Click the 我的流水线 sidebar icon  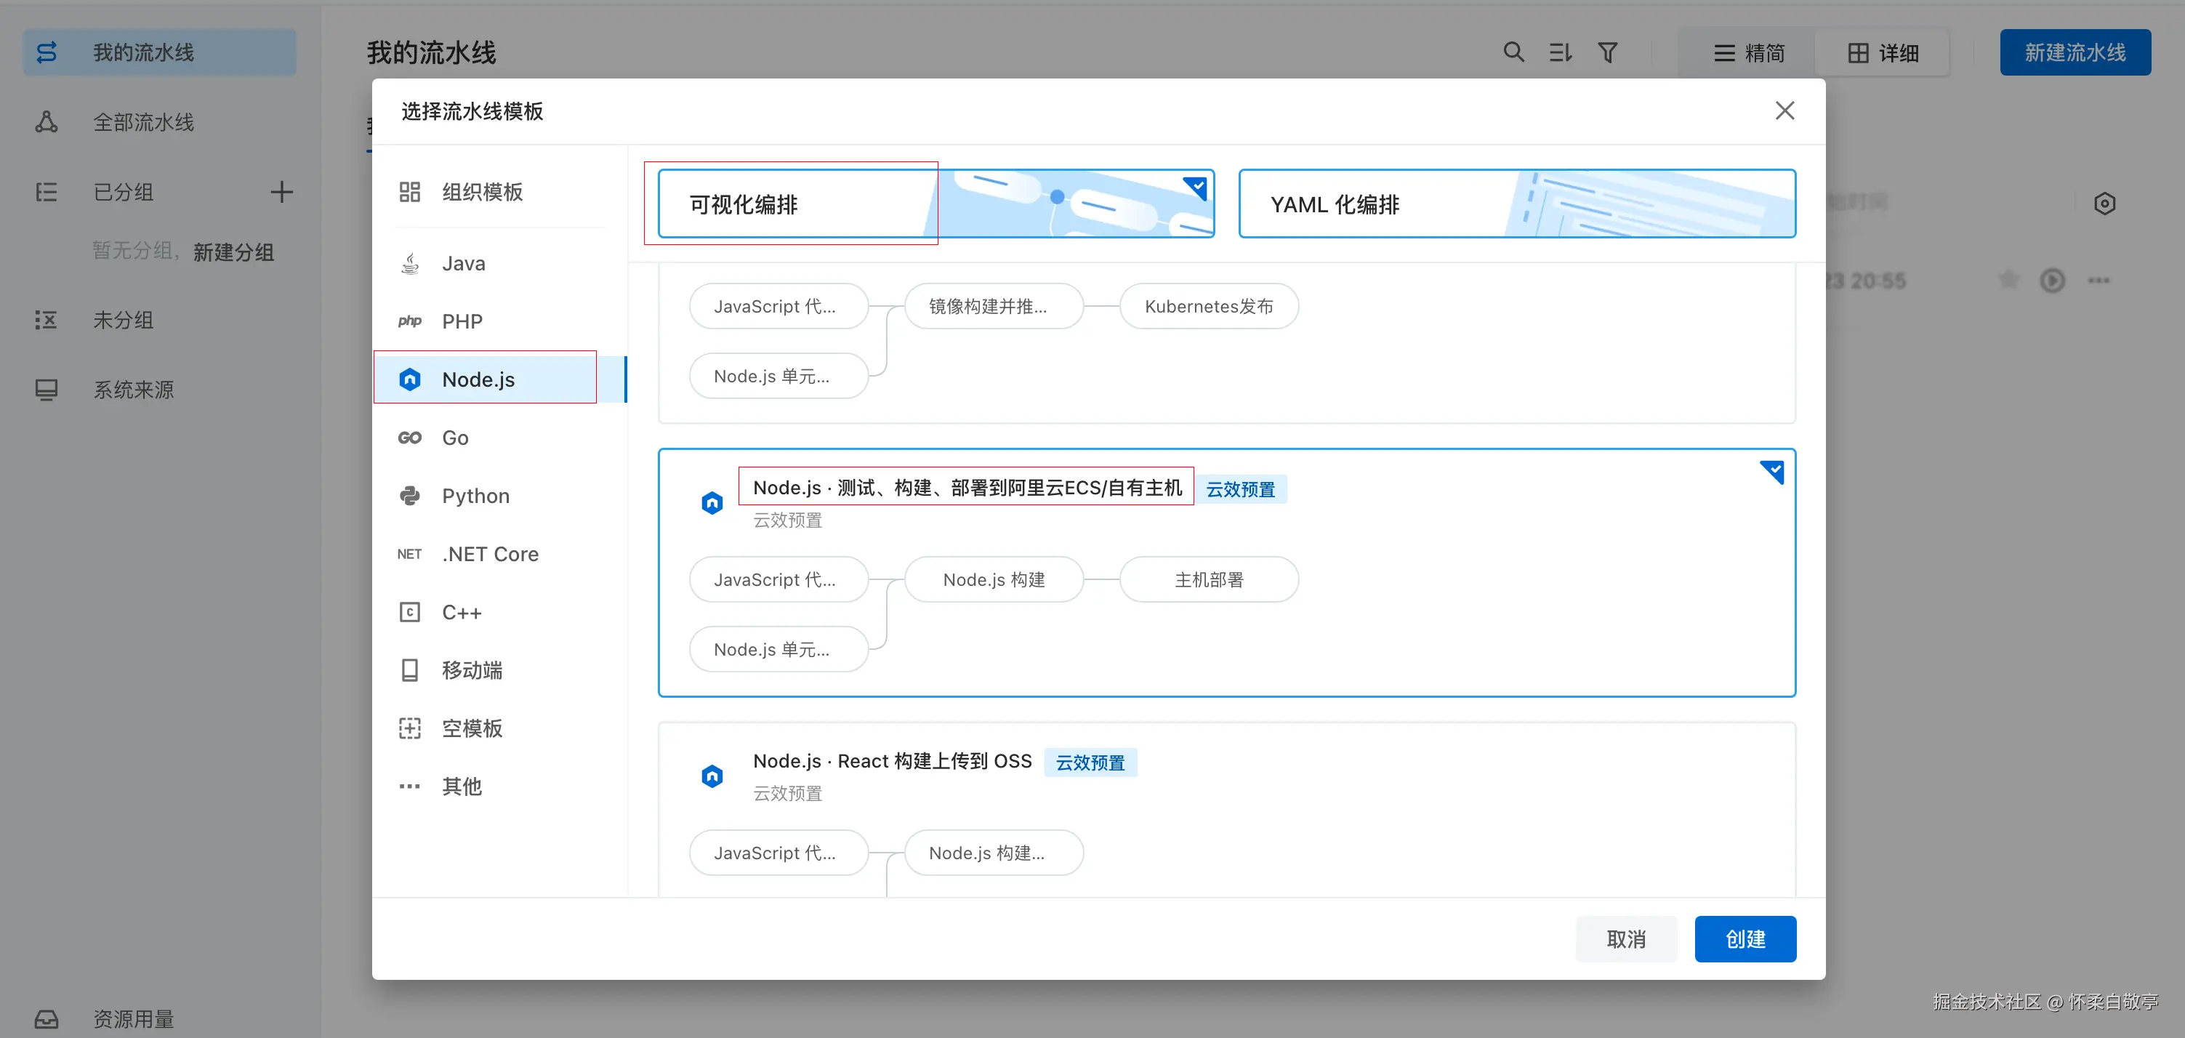click(x=47, y=52)
